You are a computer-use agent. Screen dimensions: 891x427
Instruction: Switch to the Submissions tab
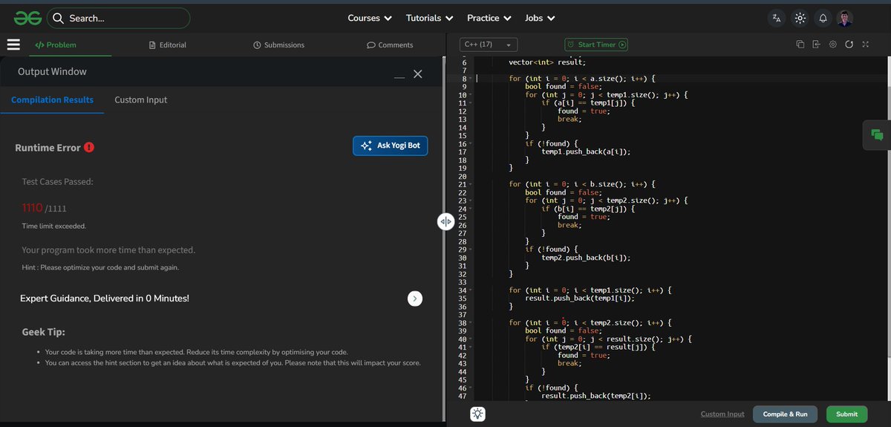tap(278, 45)
